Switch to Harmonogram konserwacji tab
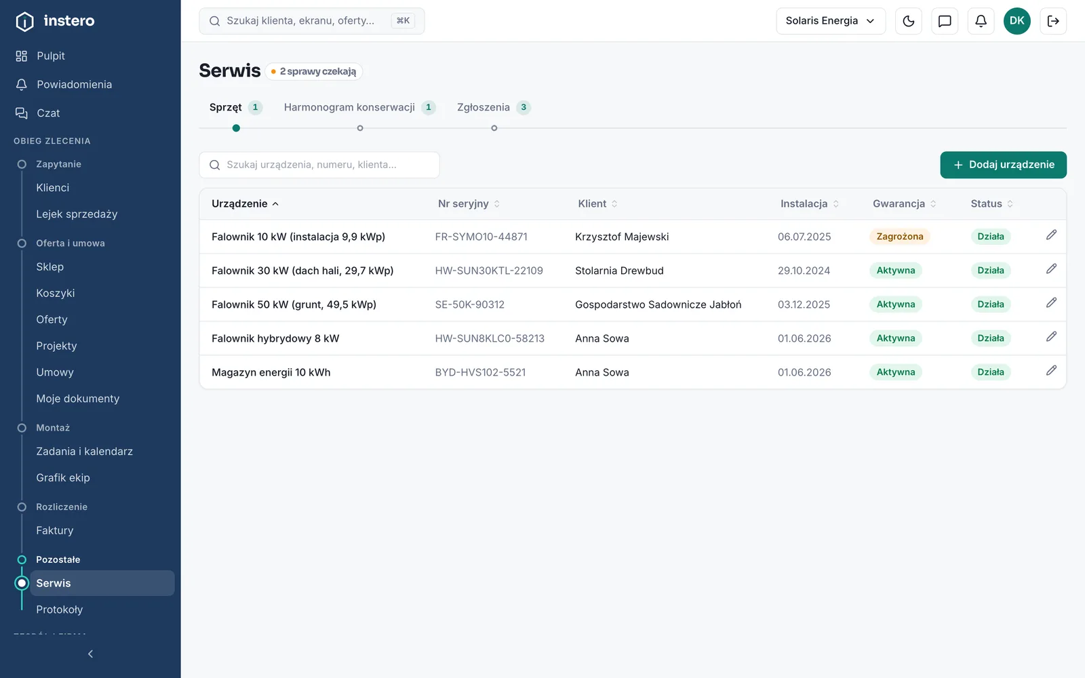The height and width of the screenshot is (678, 1085). pyautogui.click(x=359, y=107)
